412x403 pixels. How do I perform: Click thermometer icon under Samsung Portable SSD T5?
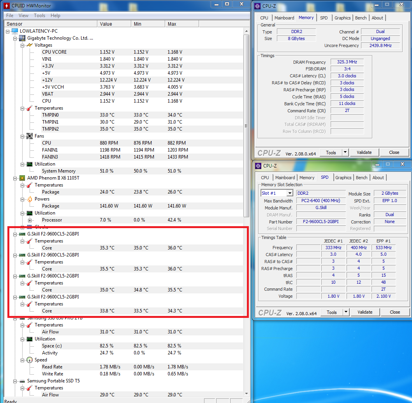point(30,388)
